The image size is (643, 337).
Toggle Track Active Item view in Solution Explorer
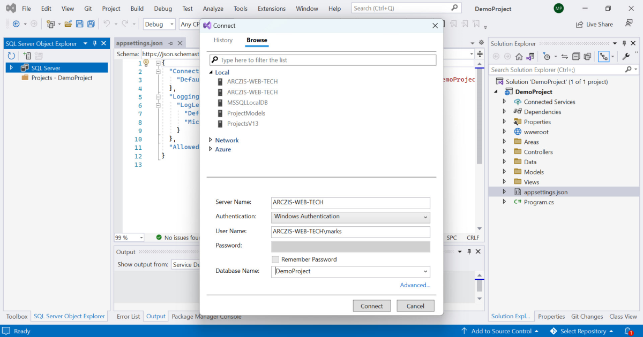click(604, 56)
